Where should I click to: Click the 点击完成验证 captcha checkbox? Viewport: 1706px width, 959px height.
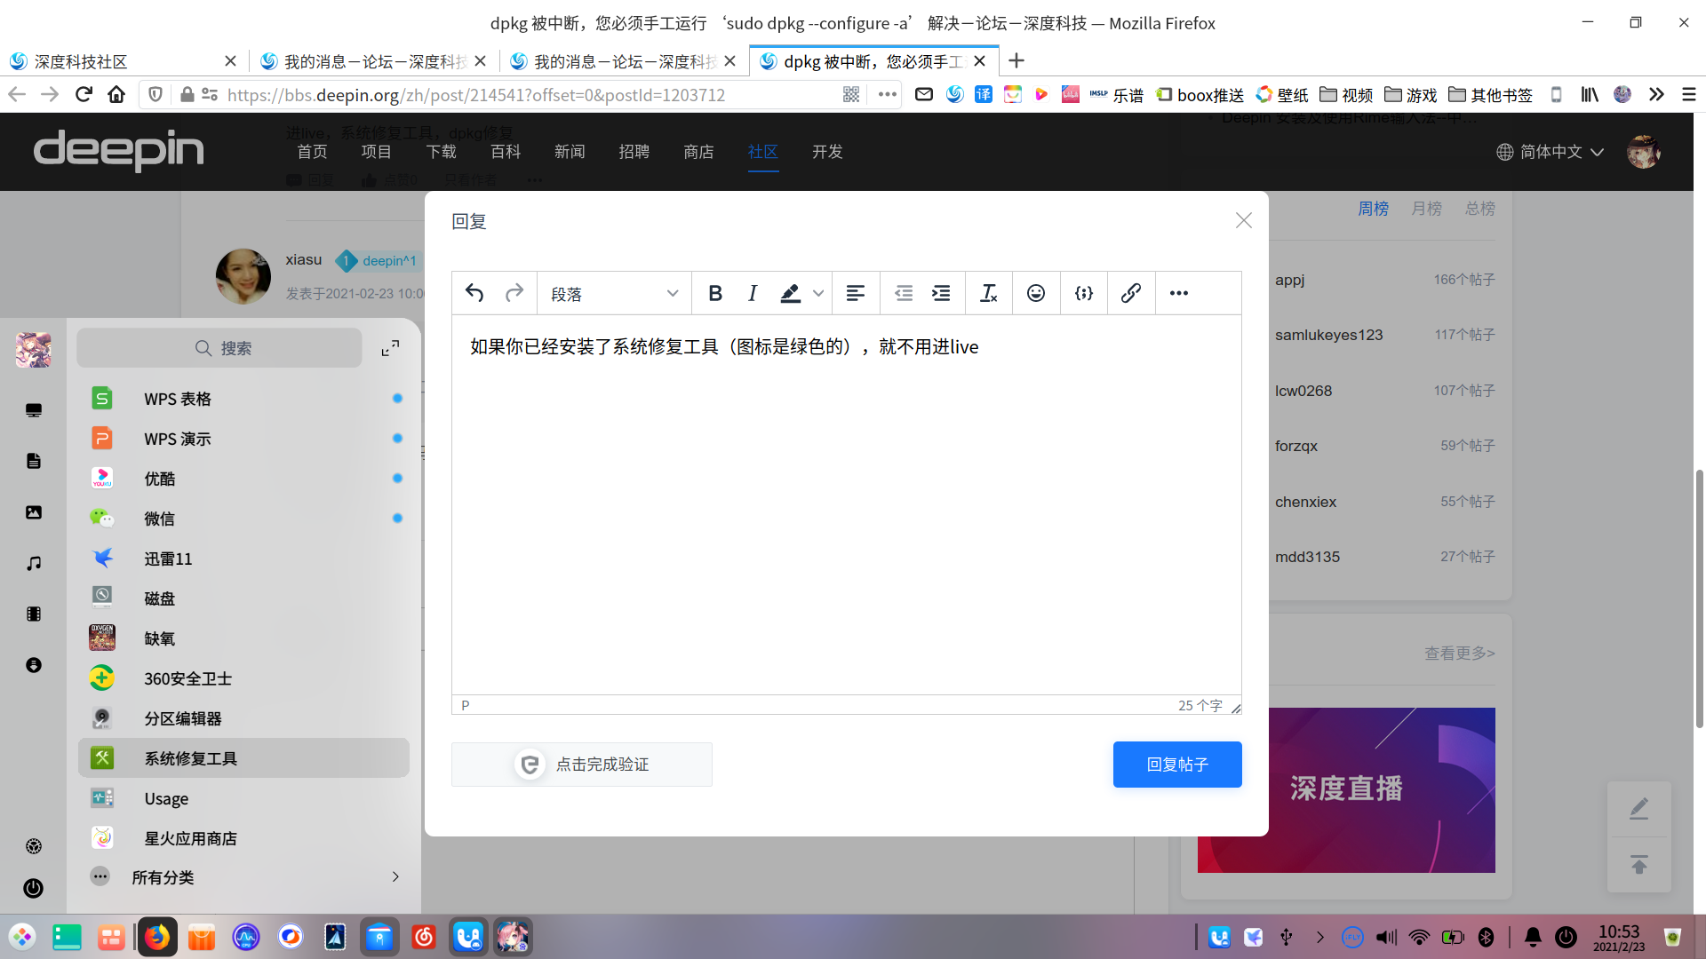coord(582,765)
